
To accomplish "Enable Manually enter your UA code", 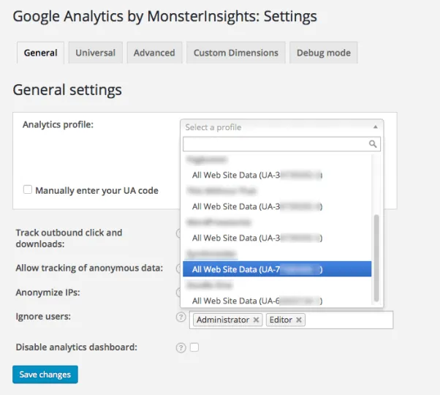I will 28,190.
